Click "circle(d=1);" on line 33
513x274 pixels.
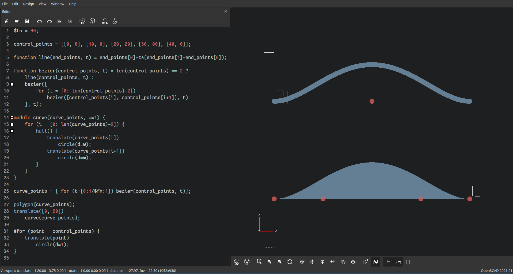tap(52, 245)
